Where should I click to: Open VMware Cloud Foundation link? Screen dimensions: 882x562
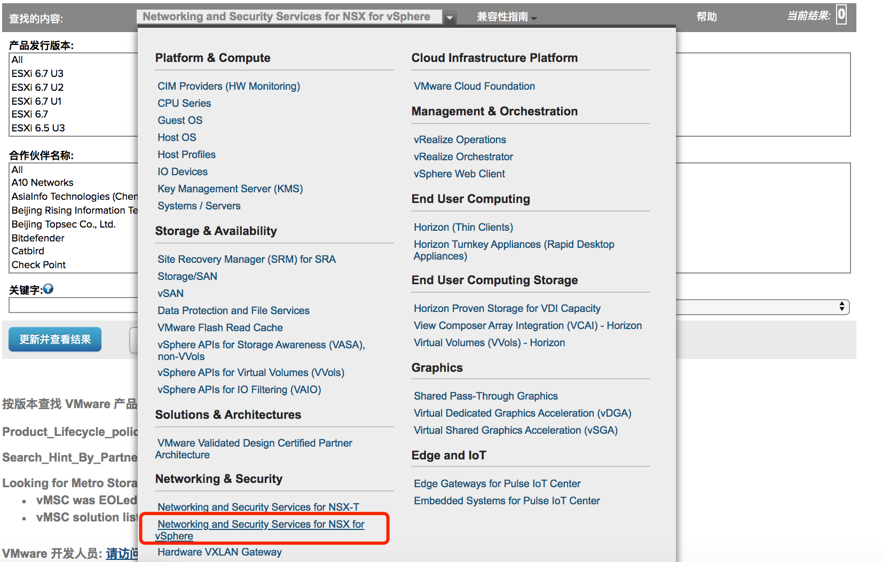(474, 86)
